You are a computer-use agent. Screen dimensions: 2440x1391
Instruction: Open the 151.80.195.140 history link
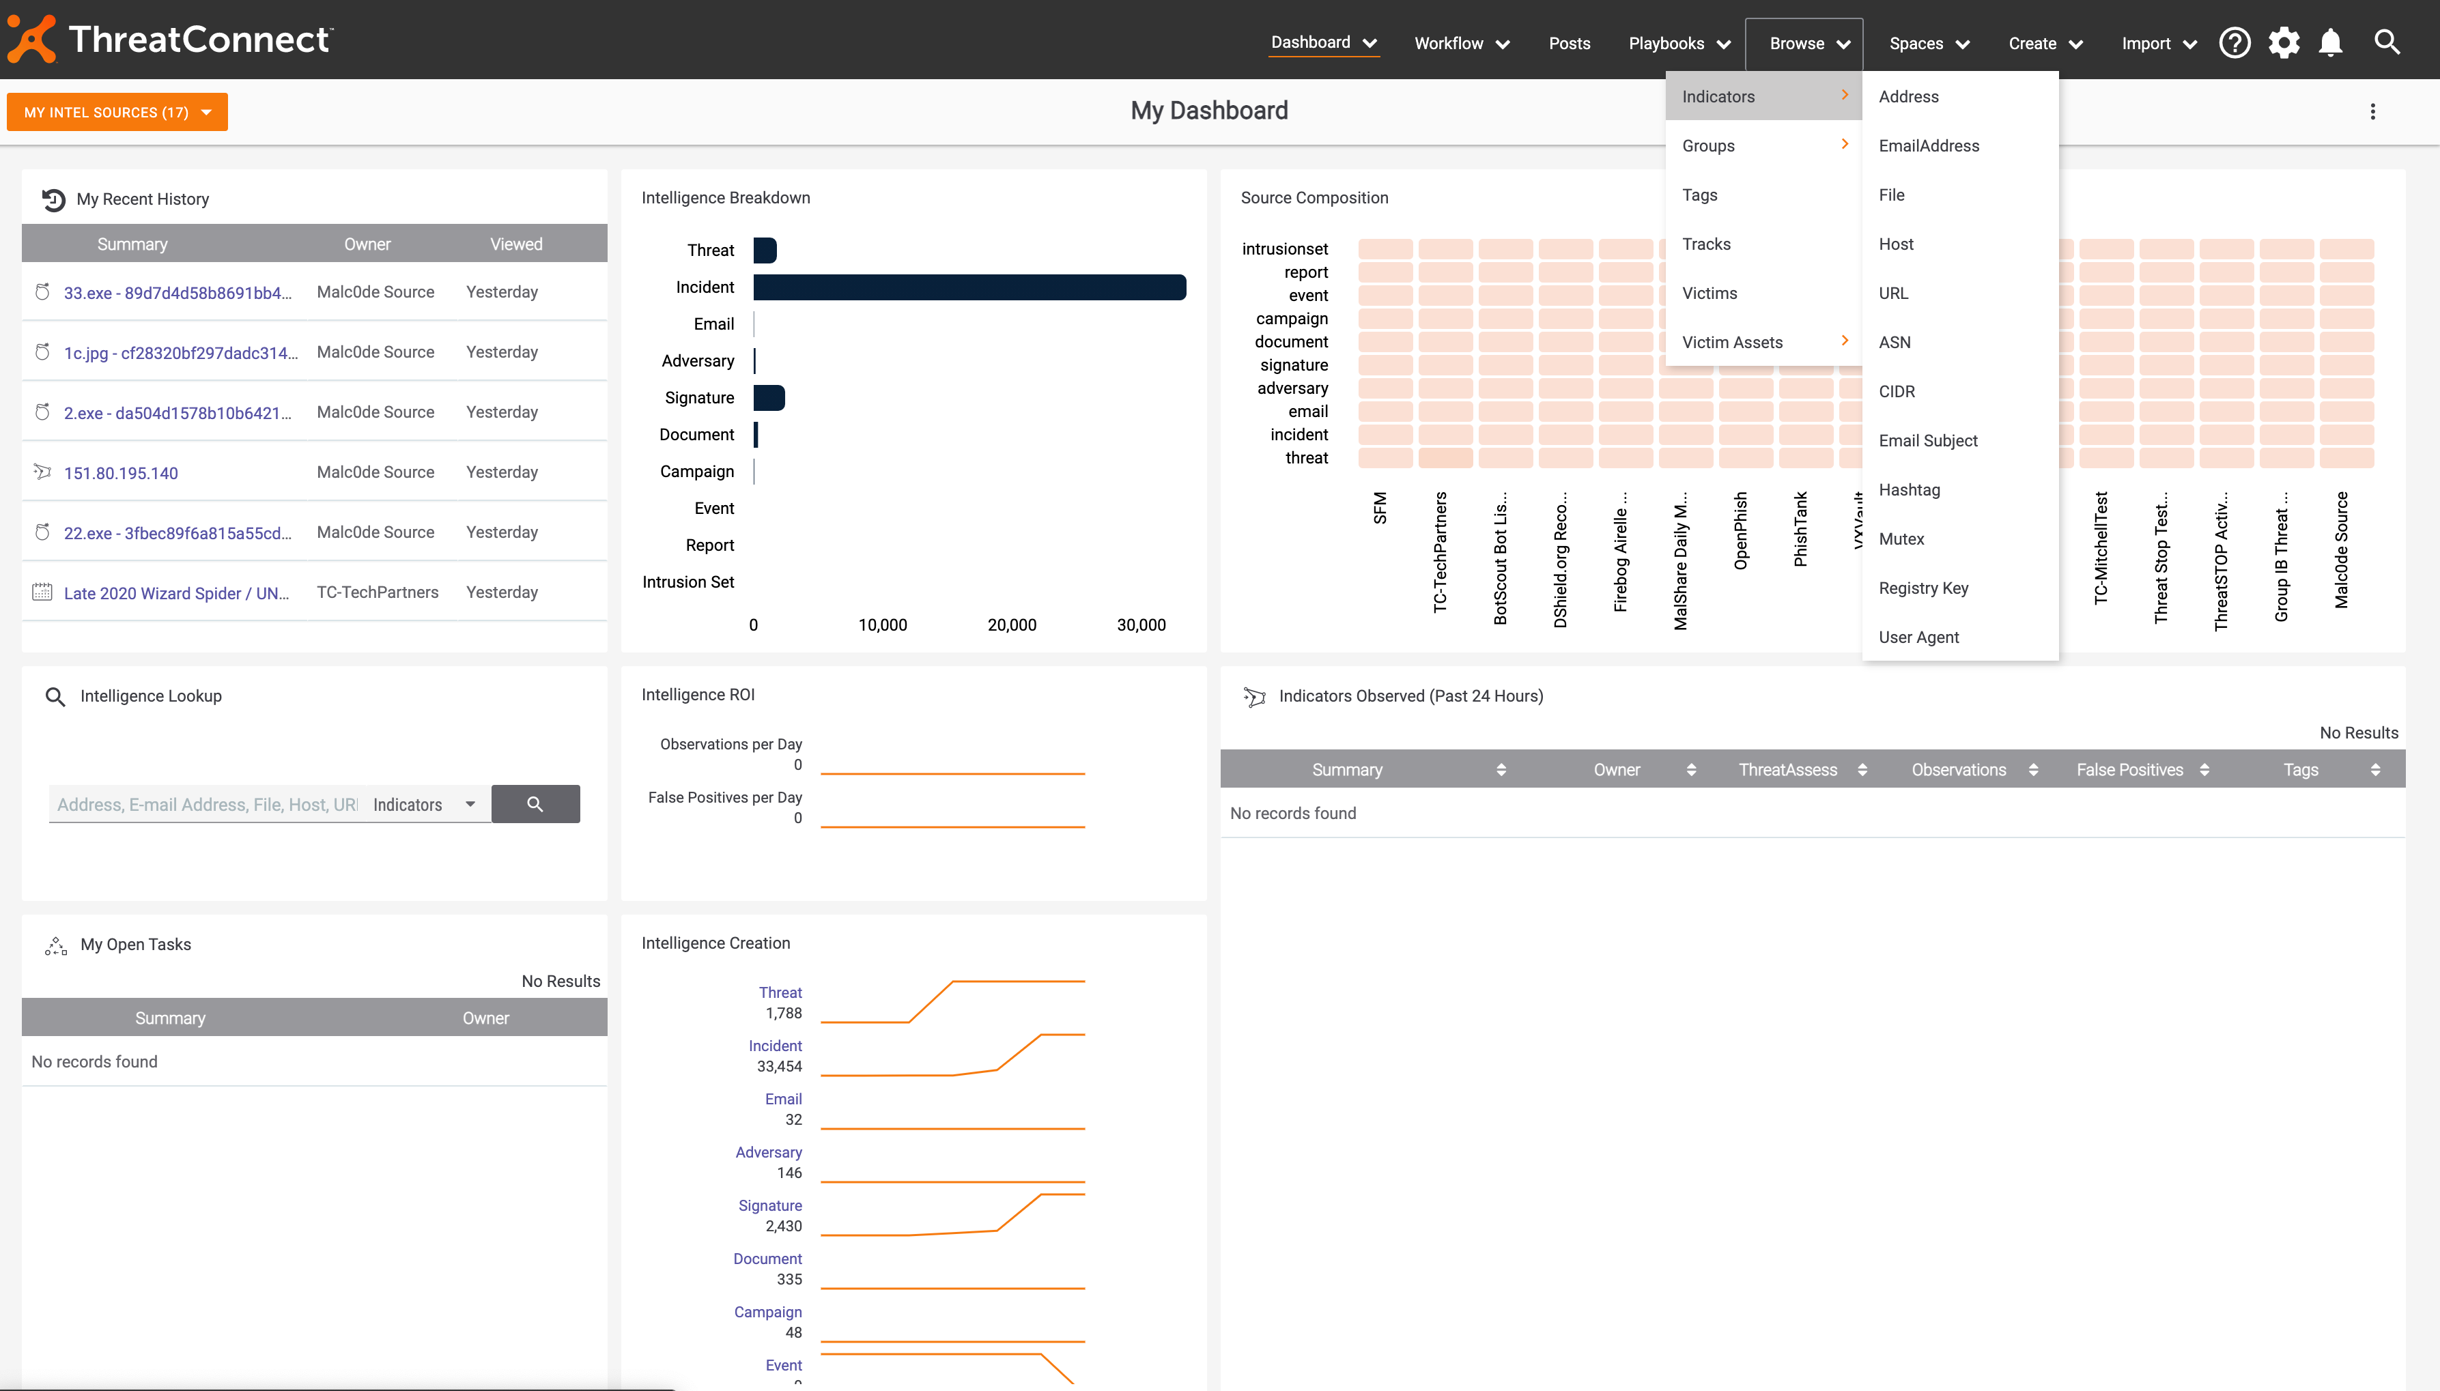pyautogui.click(x=120, y=473)
